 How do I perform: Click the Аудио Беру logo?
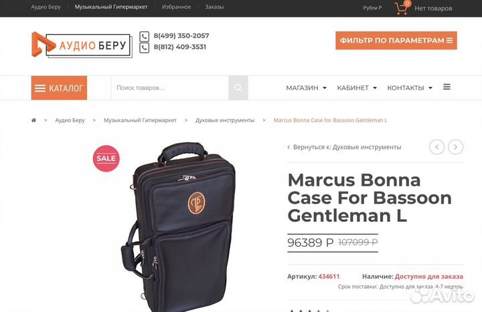[x=82, y=45]
